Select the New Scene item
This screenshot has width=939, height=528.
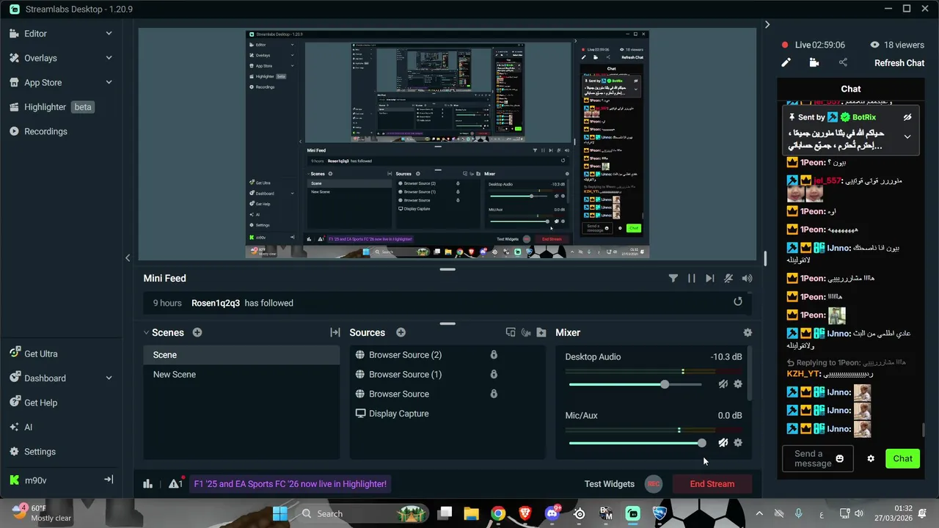point(241,374)
